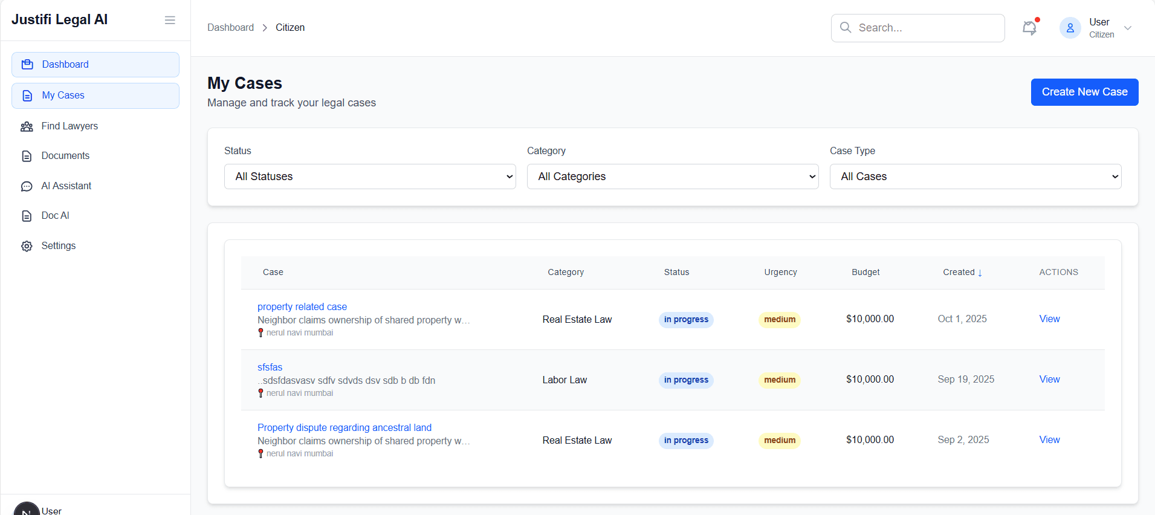
Task: Click the search magnifier icon
Action: [x=846, y=28]
